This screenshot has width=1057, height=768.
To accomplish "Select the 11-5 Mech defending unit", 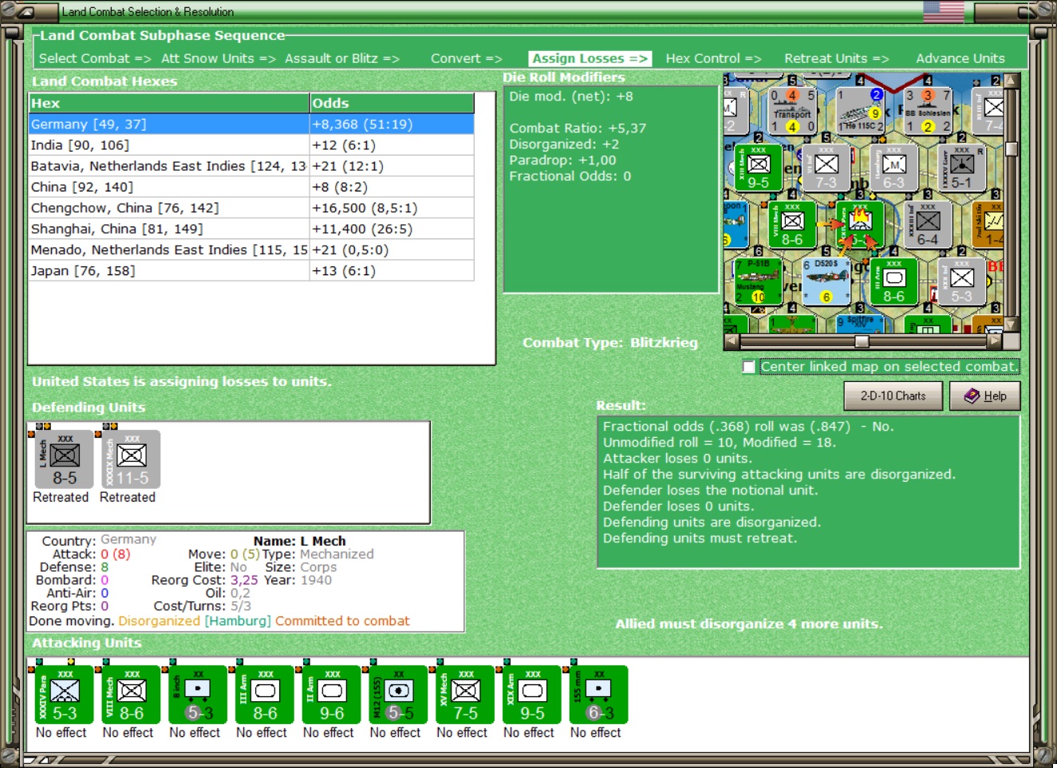I will coord(131,459).
